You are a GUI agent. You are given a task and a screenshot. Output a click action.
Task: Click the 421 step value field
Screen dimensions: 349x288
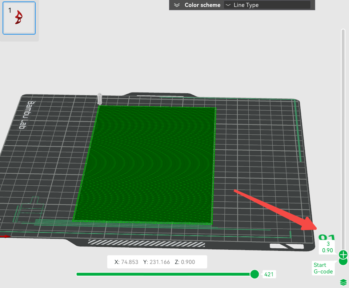269,274
